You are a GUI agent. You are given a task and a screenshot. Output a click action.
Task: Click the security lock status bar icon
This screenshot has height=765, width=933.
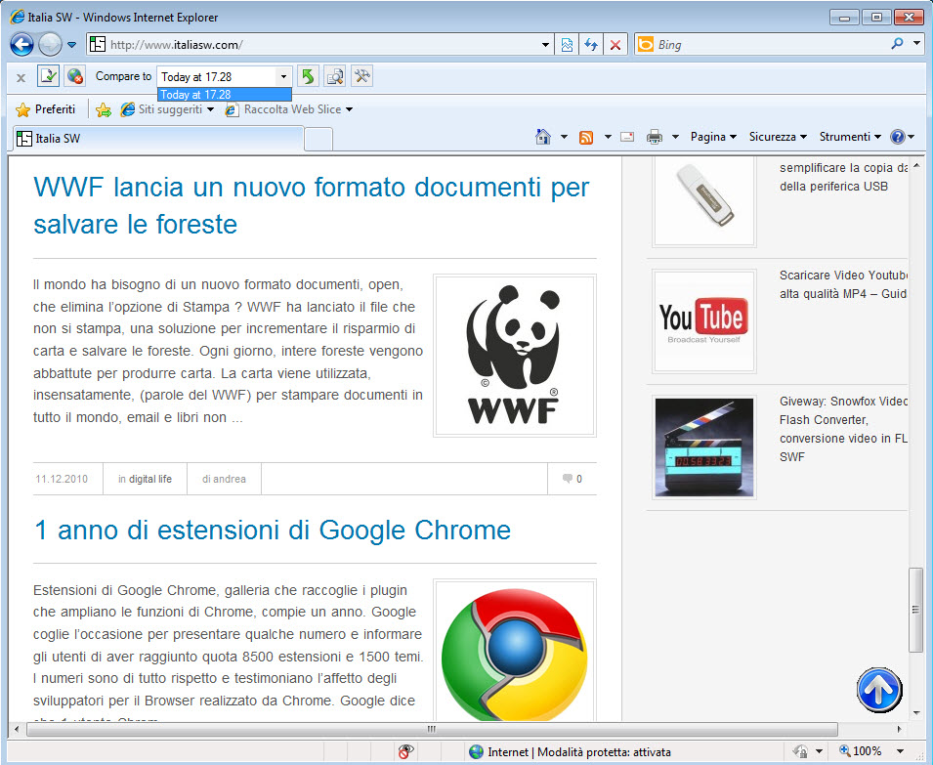click(800, 752)
